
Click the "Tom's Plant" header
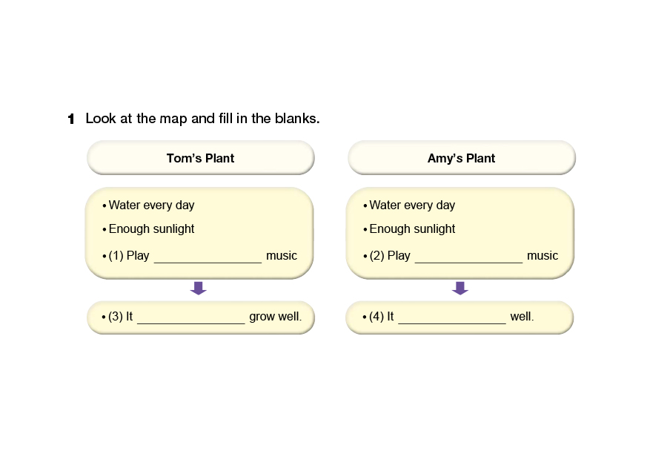(x=200, y=158)
